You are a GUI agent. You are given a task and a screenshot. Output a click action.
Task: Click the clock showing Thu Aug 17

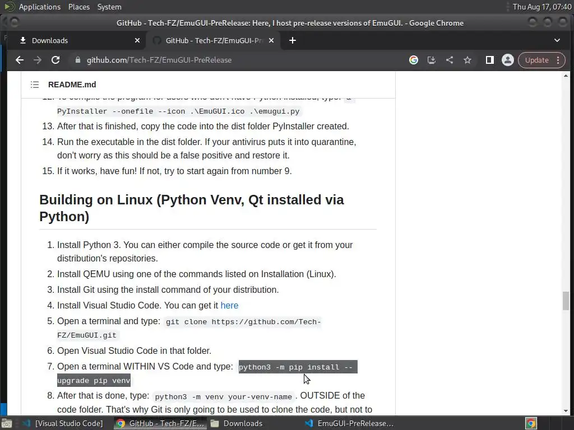(542, 7)
